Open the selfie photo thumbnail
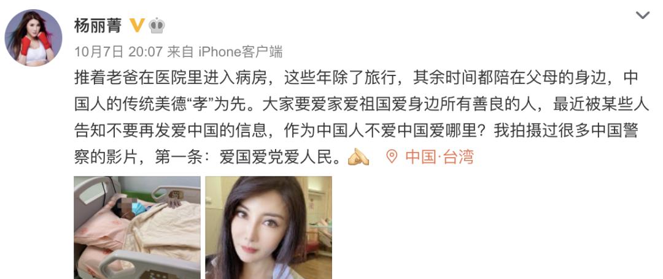This screenshot has height=279, width=663. point(268,227)
